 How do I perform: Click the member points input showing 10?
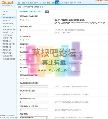point(34,110)
